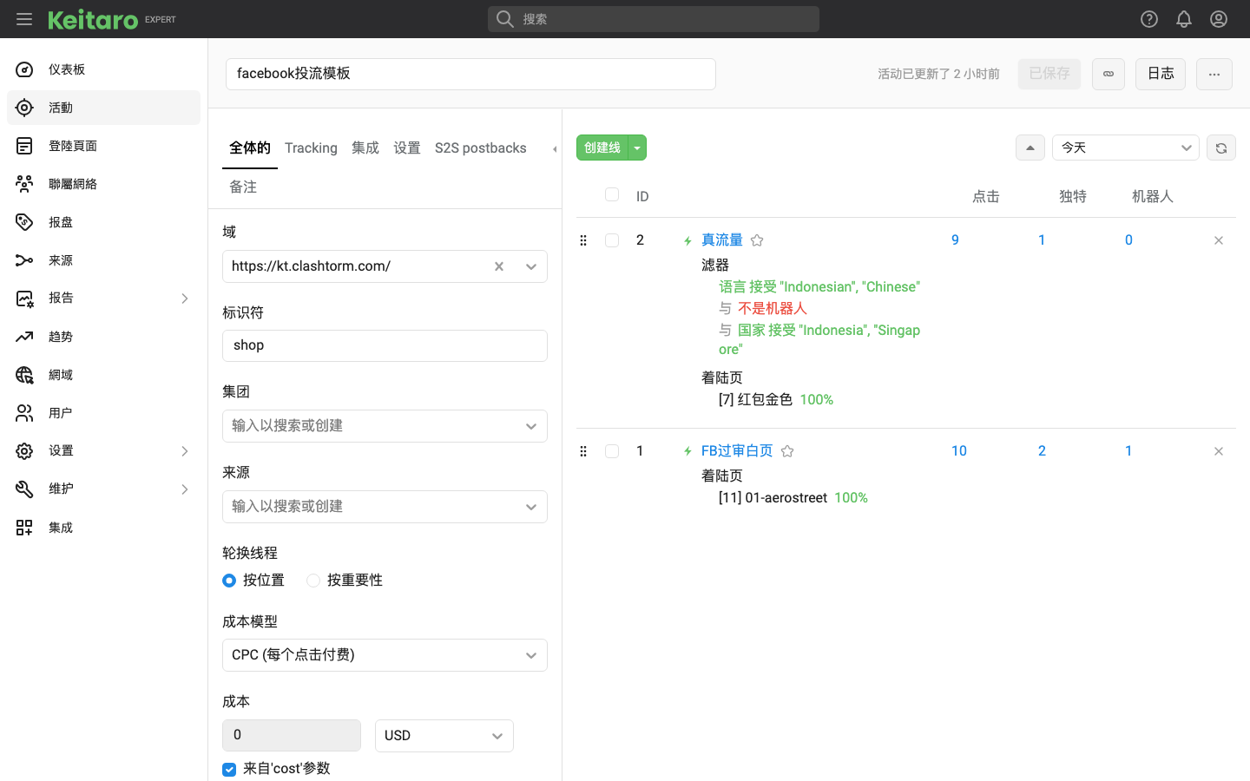Image resolution: width=1250 pixels, height=781 pixels.
Task: Click the Keitaro logo
Action: point(93,19)
